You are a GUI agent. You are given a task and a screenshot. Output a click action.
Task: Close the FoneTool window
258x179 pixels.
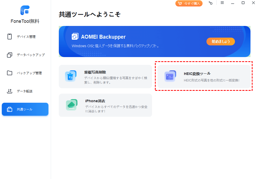[x=253, y=3]
